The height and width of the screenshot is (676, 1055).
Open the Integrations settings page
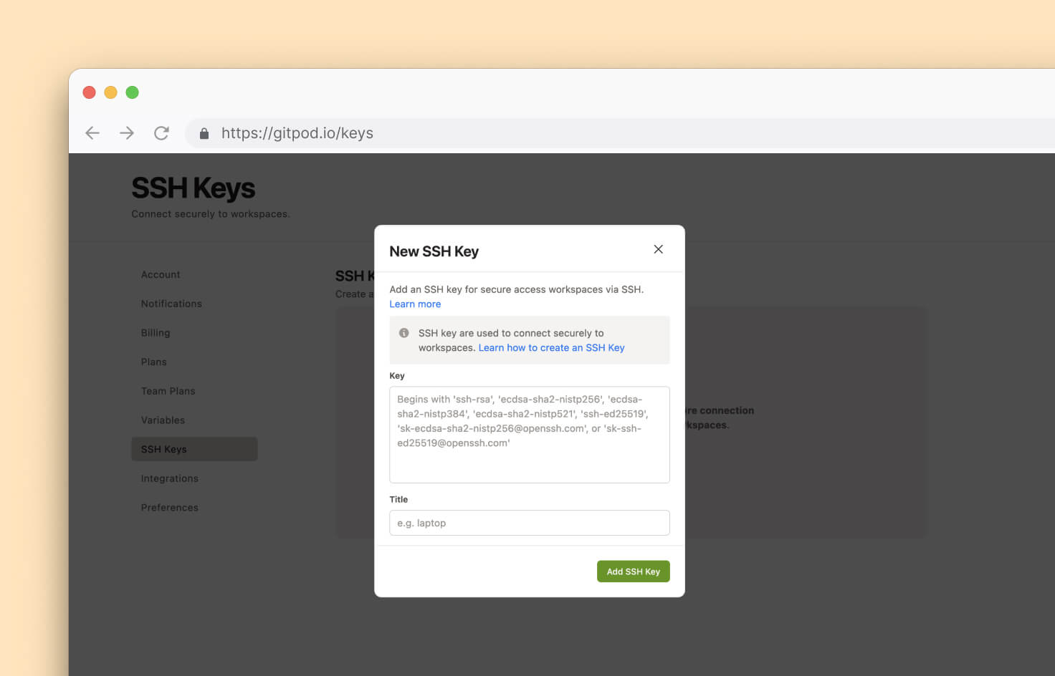click(x=170, y=478)
